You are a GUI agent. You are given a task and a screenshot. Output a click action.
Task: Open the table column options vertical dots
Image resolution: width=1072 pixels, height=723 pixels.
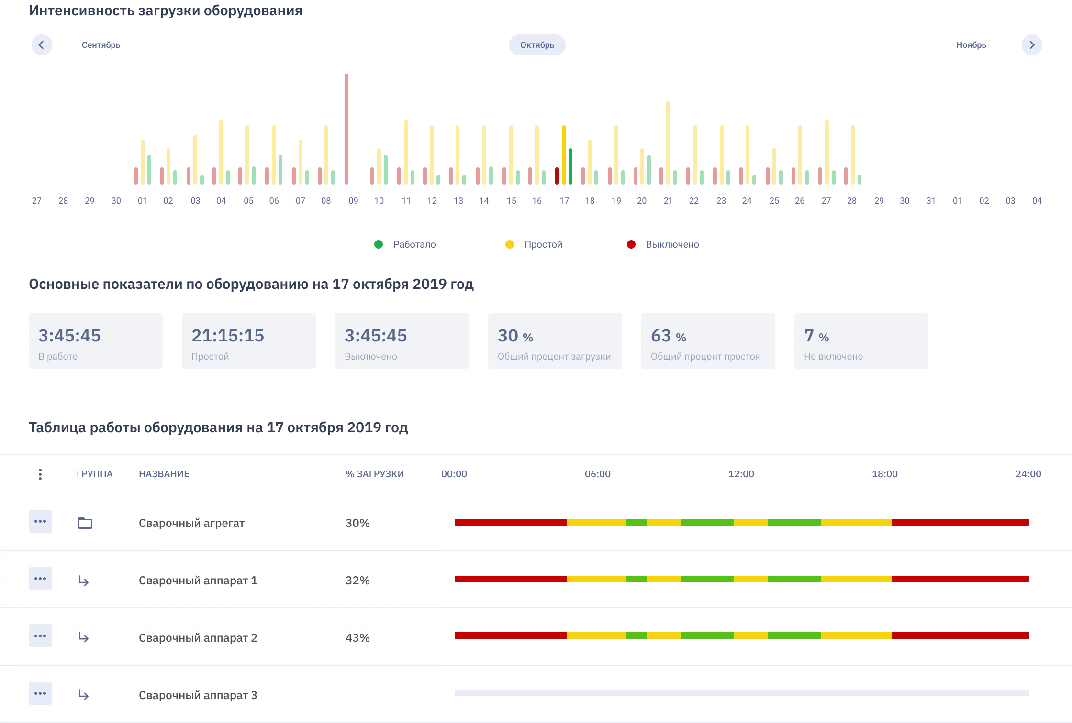(x=40, y=474)
